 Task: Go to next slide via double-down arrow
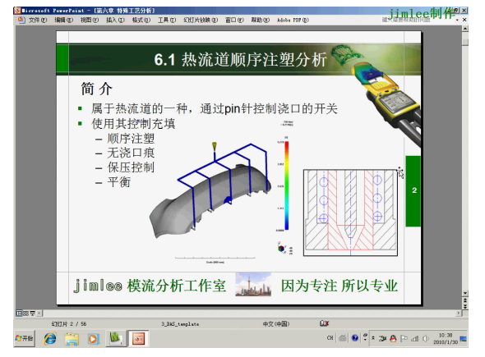click(x=465, y=306)
